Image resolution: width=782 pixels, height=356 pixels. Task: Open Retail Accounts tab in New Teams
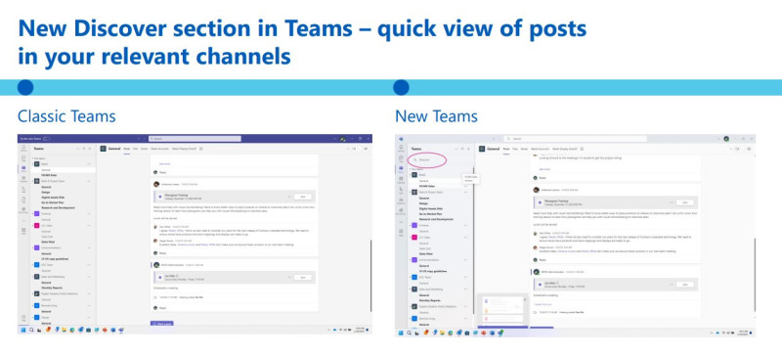point(540,149)
